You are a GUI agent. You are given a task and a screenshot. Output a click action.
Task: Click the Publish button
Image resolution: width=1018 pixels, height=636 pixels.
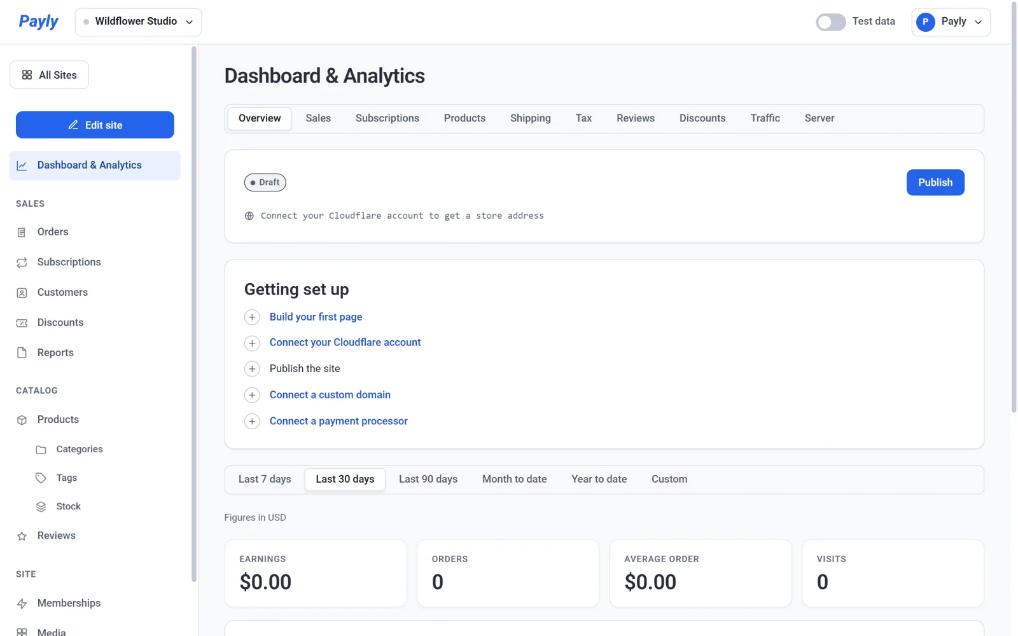935,183
